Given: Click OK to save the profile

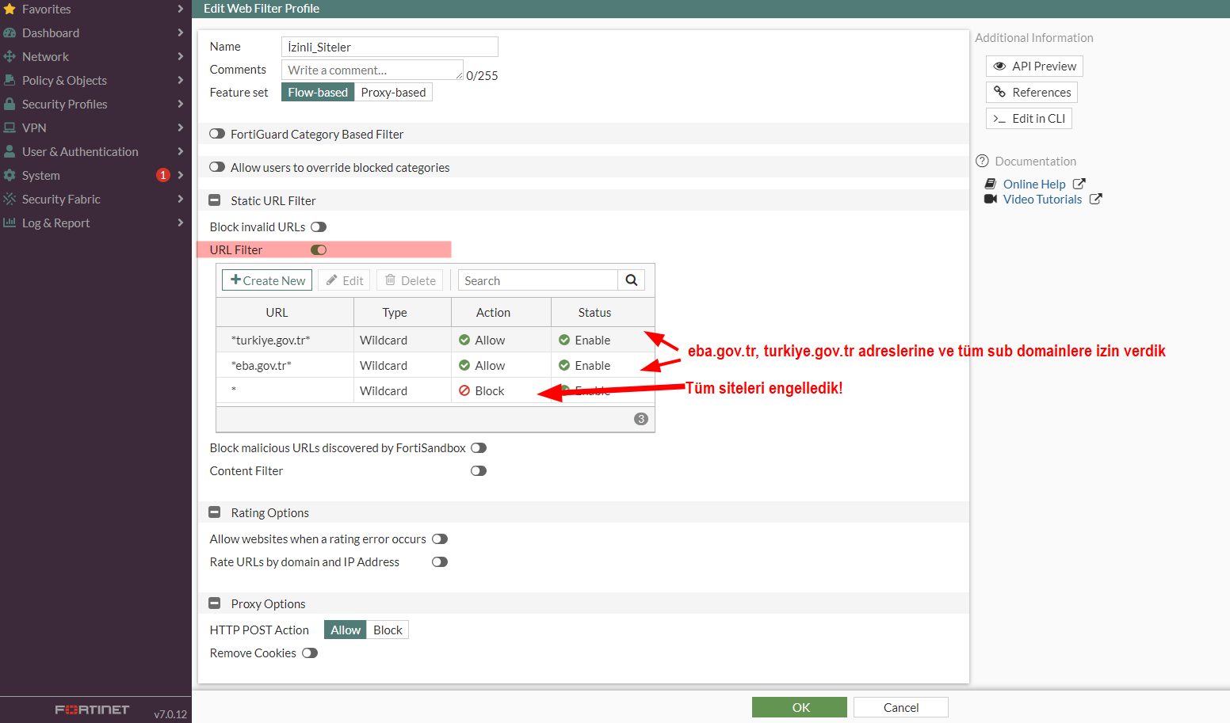Looking at the screenshot, I should pyautogui.click(x=799, y=706).
